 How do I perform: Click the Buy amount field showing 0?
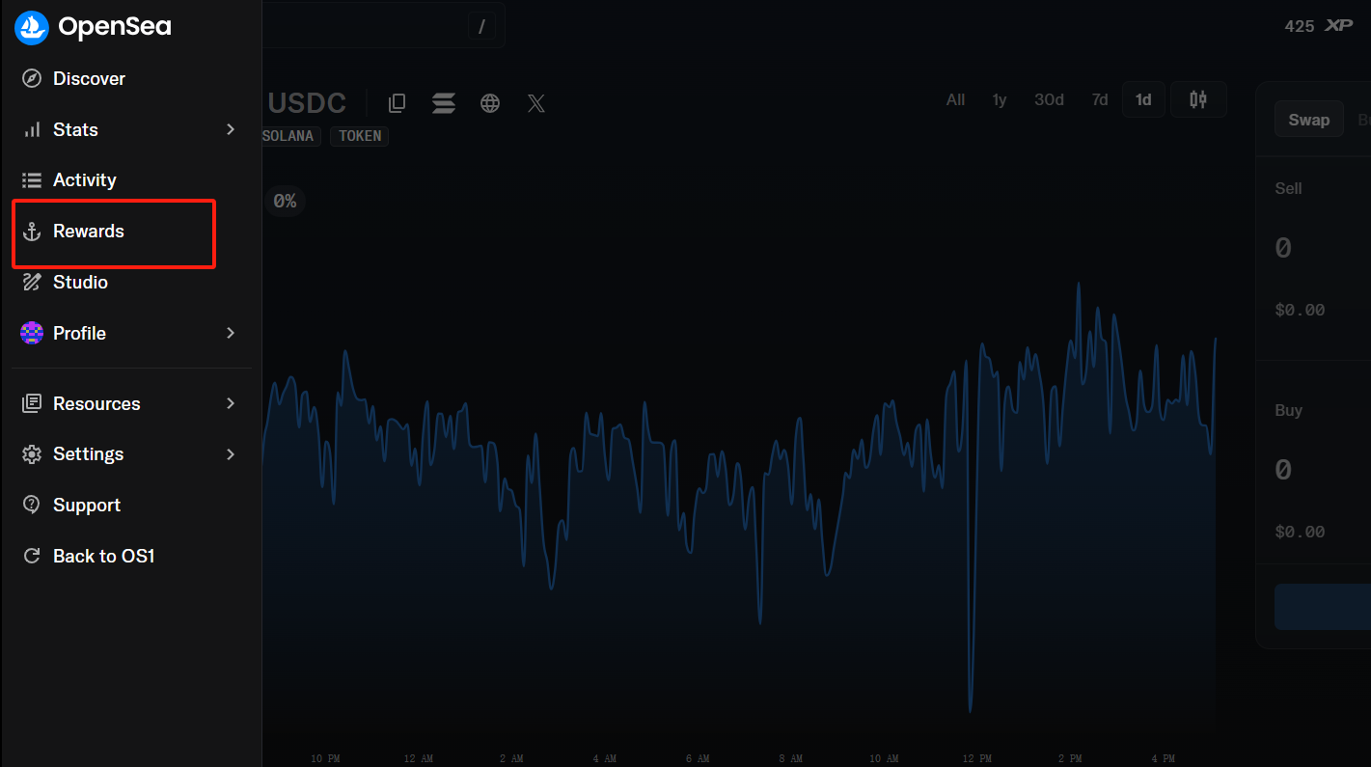(x=1283, y=470)
